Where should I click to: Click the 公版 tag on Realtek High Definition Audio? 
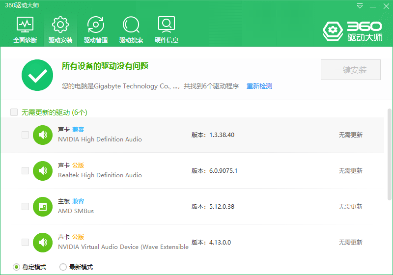point(78,165)
